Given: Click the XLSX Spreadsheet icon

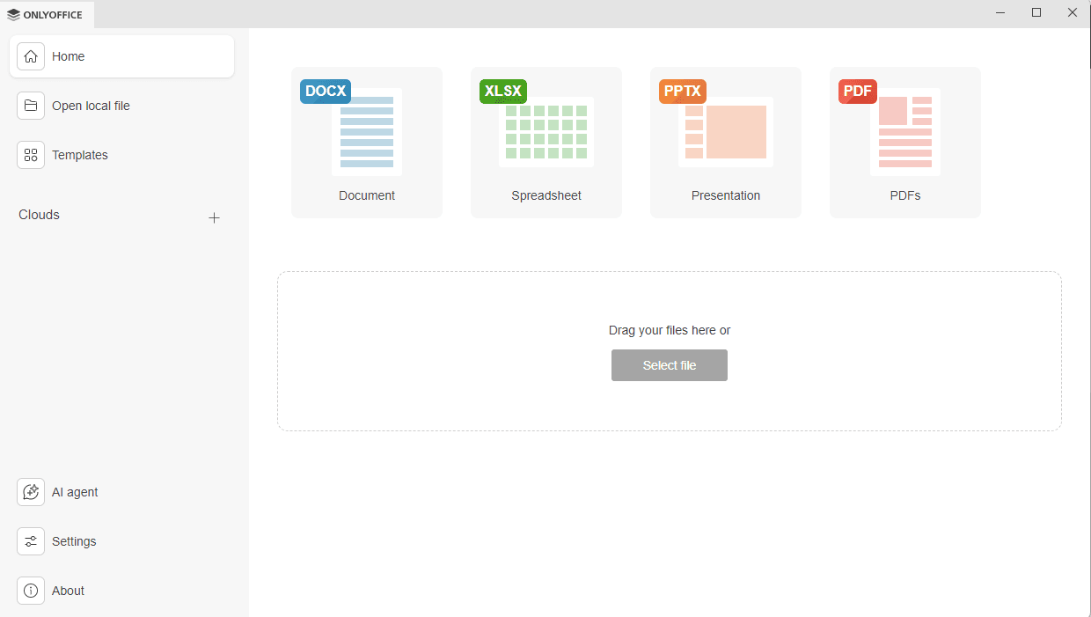Looking at the screenshot, I should click(545, 131).
